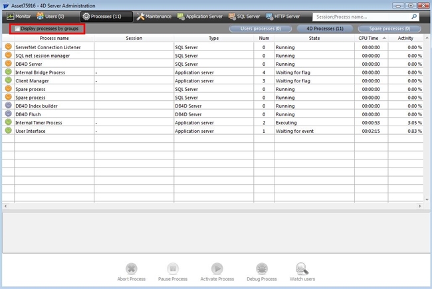The height and width of the screenshot is (289, 432).
Task: Click the DB4D Index builder process icon
Action: click(8, 105)
